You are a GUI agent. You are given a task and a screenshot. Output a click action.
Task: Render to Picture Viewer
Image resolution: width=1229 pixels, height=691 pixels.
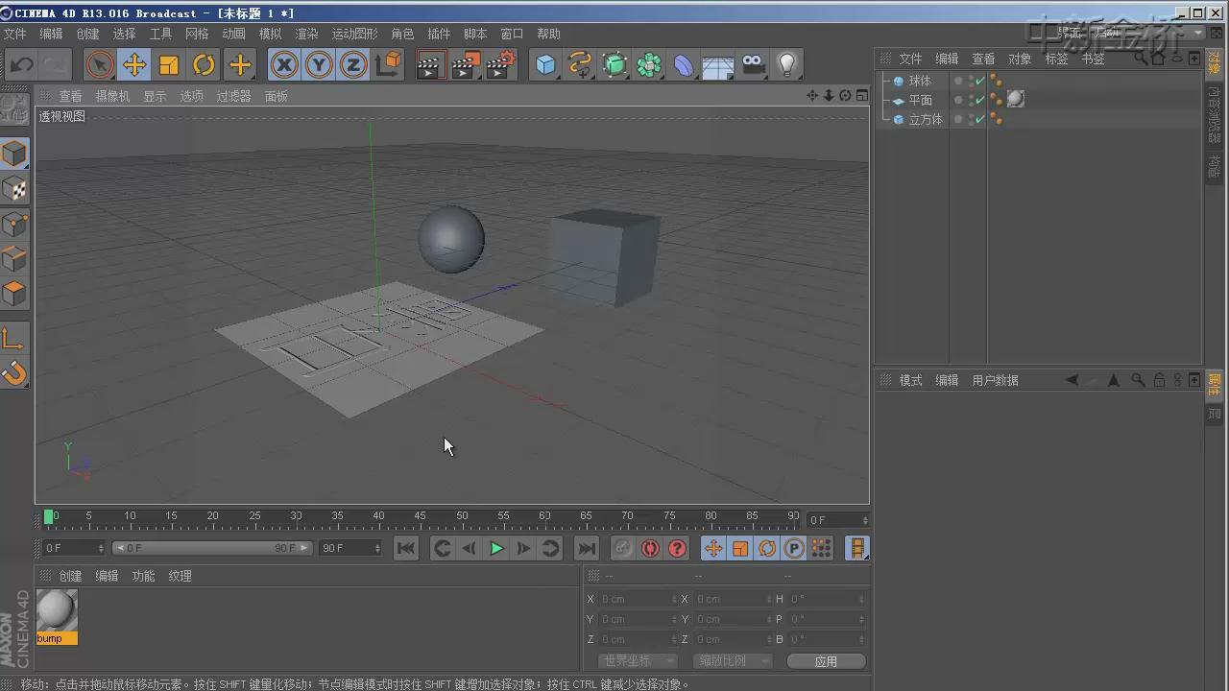(466, 64)
